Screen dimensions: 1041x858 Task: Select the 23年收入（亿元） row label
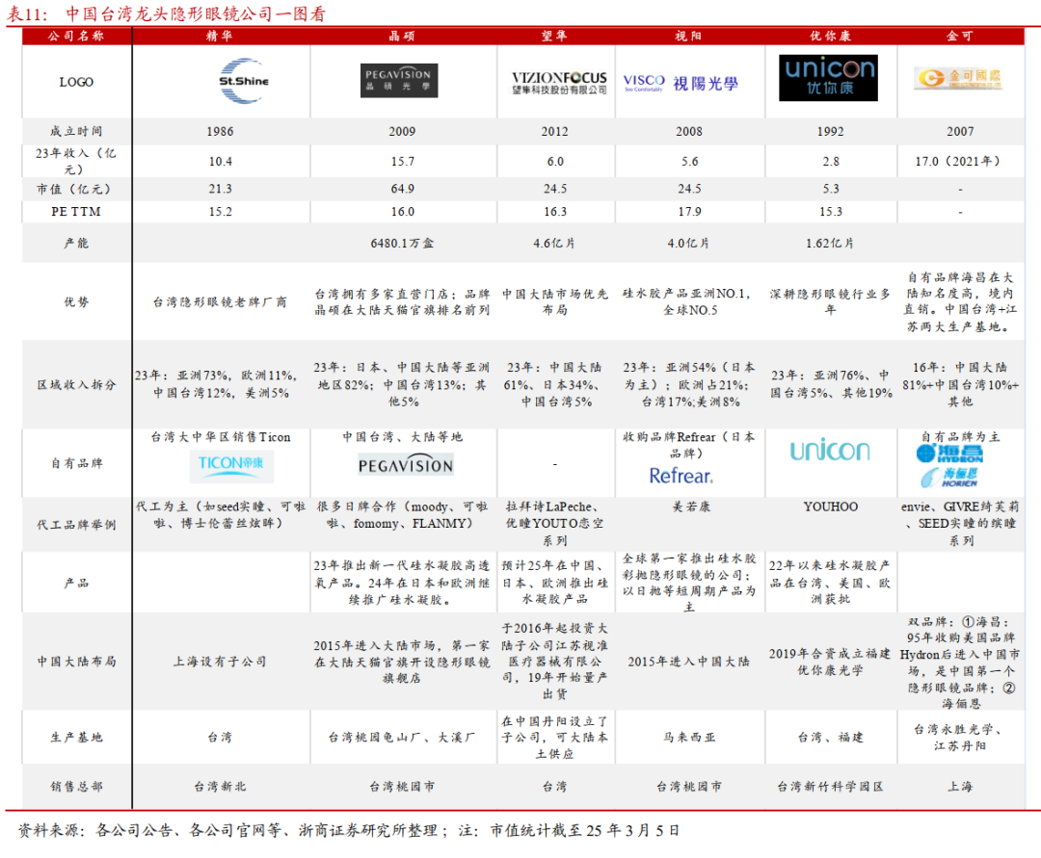click(76, 161)
